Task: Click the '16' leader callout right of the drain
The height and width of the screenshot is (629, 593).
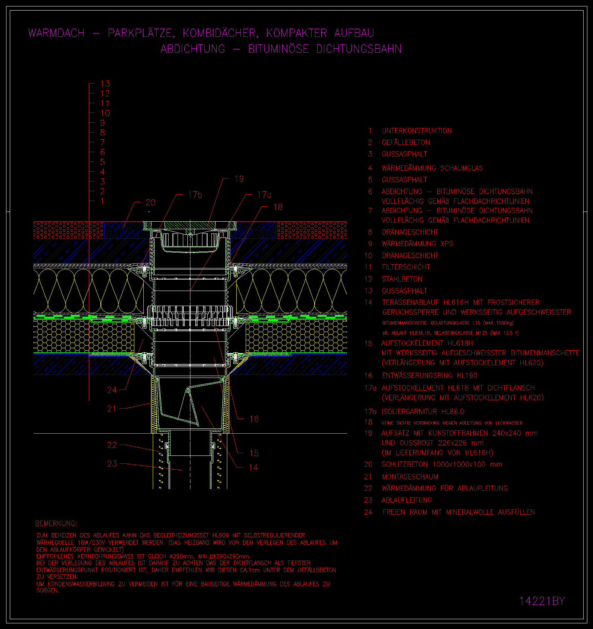Action: [254, 419]
